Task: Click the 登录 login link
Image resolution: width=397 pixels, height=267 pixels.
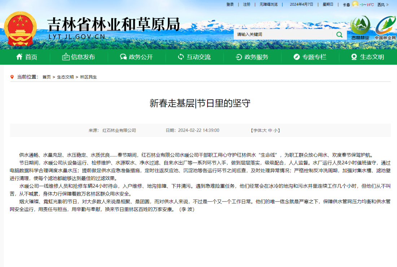Action: pyautogui.click(x=230, y=5)
